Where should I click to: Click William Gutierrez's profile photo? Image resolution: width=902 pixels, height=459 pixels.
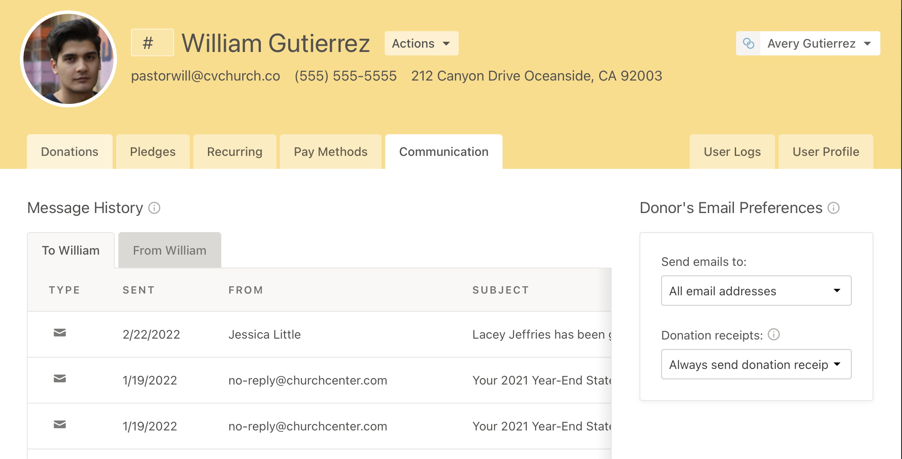tap(68, 59)
